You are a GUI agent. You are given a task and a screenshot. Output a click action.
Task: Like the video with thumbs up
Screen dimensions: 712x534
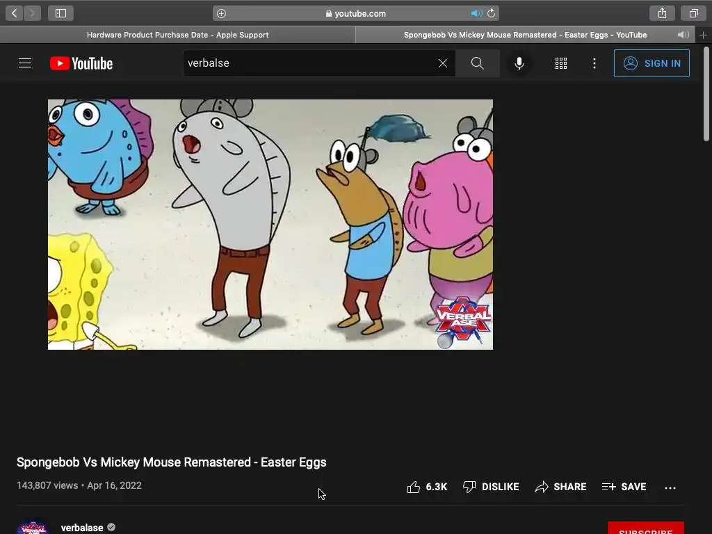(427, 487)
